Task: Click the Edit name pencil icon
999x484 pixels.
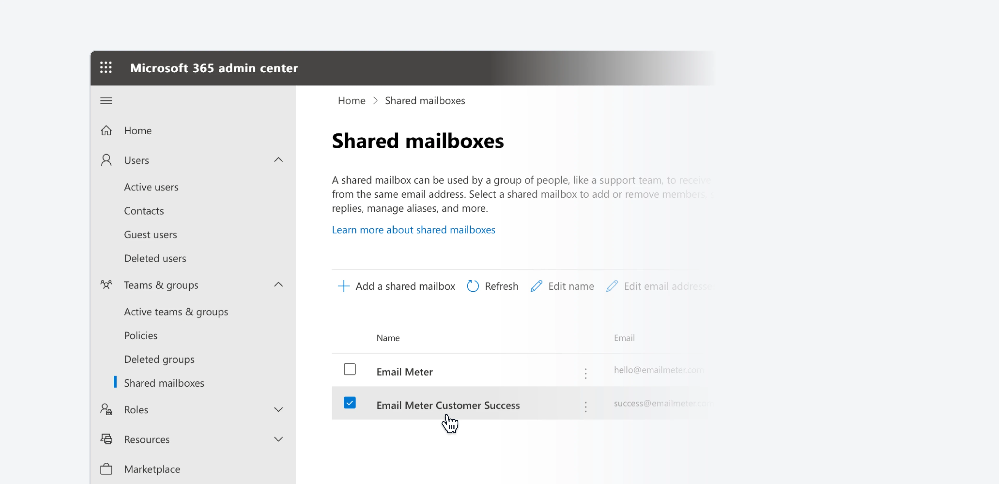Action: click(x=536, y=286)
